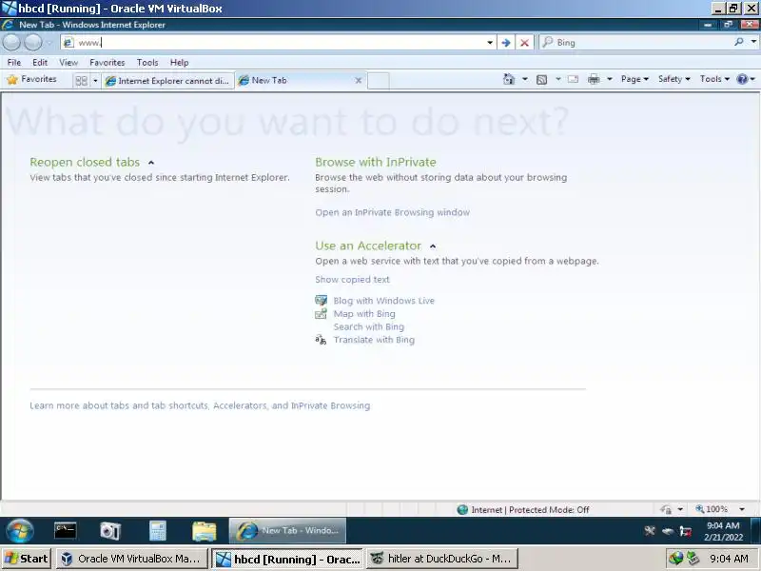
Task: Click the host tray globe network icon
Action: (x=675, y=559)
